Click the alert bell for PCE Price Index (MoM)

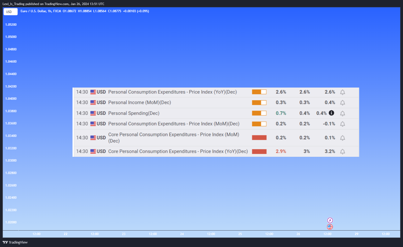point(342,124)
